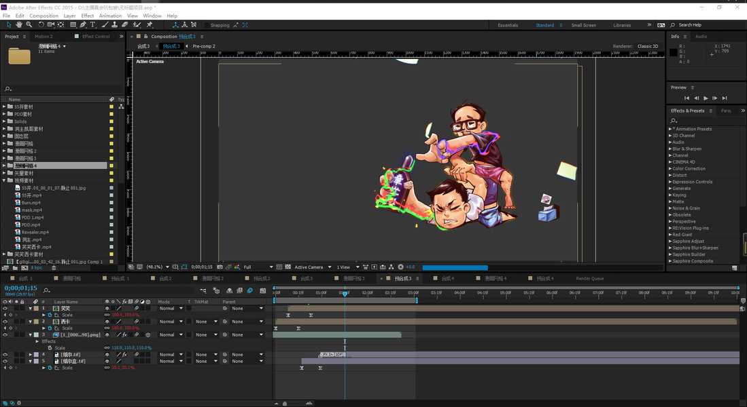
Task: Click the Local Axis Mode icon
Action: point(175,24)
